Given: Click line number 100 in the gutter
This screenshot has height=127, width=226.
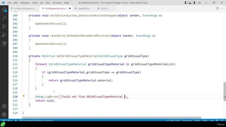Looking at the screenshot, I should pyautogui.click(x=15, y=16).
